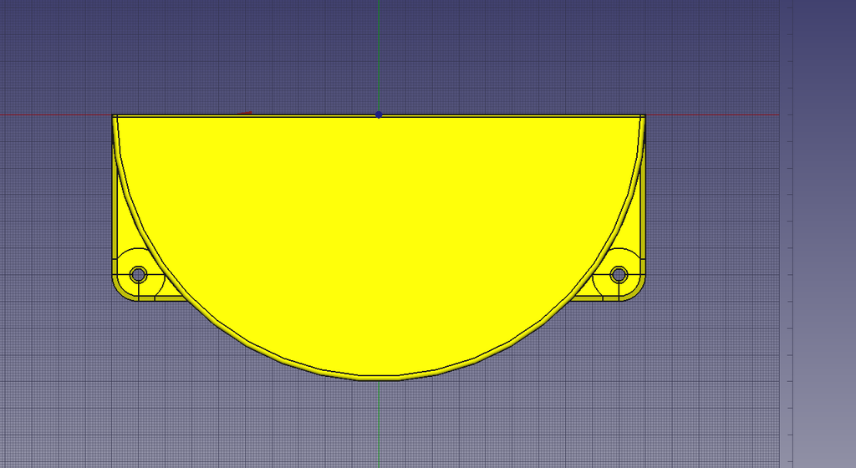Image resolution: width=856 pixels, height=468 pixels.
Task: Pick the top straight edge of the model
Action: tap(379, 115)
